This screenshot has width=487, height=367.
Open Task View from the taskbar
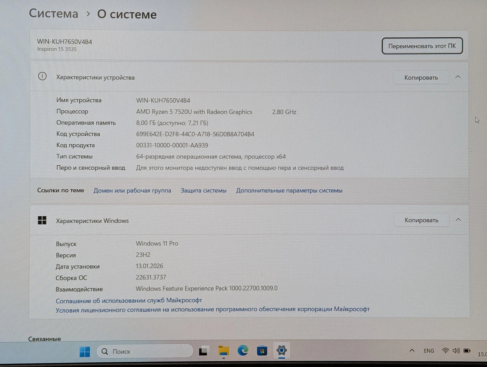click(x=204, y=351)
